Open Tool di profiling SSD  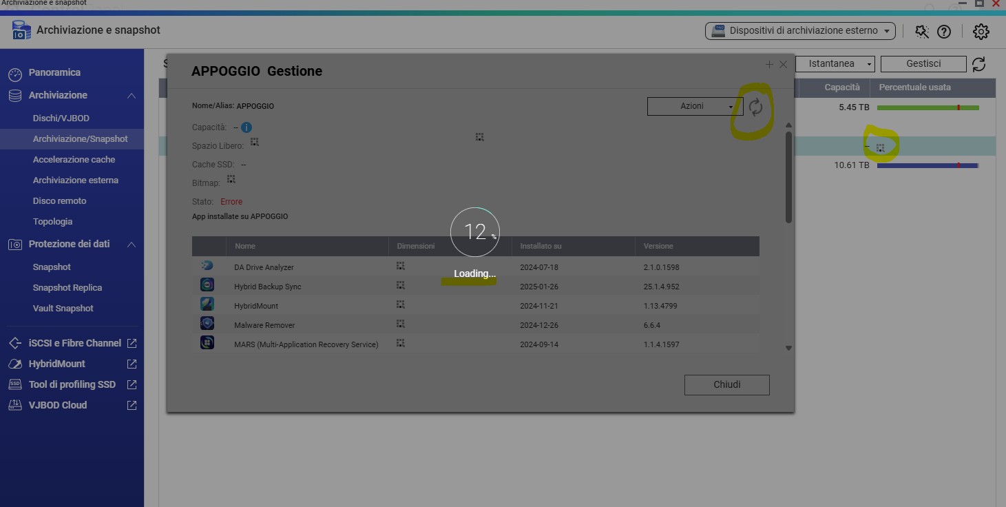tap(72, 384)
